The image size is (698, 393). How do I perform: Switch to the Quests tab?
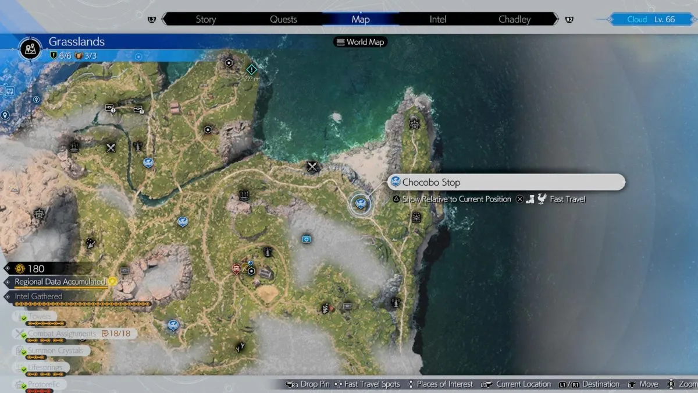[283, 19]
